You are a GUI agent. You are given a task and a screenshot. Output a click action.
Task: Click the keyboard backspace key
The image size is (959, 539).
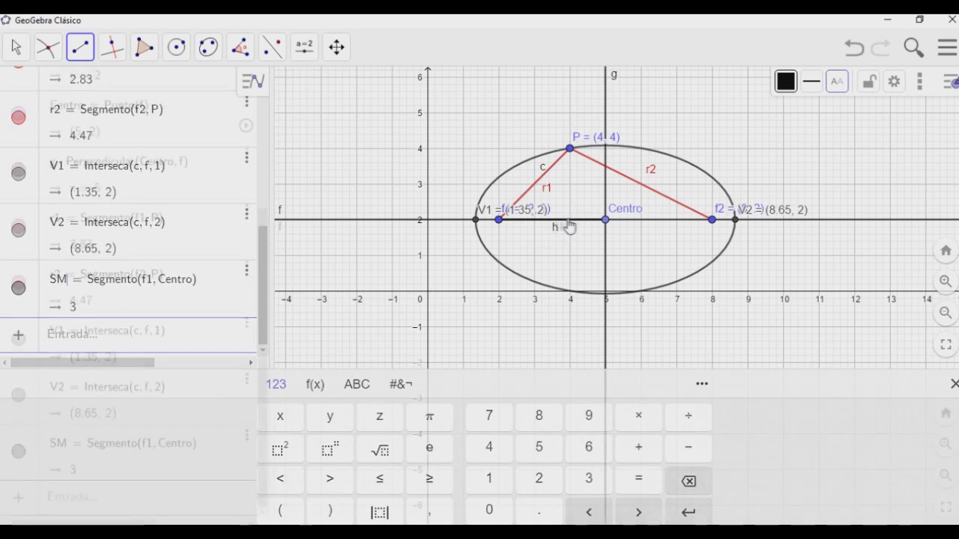pos(689,481)
